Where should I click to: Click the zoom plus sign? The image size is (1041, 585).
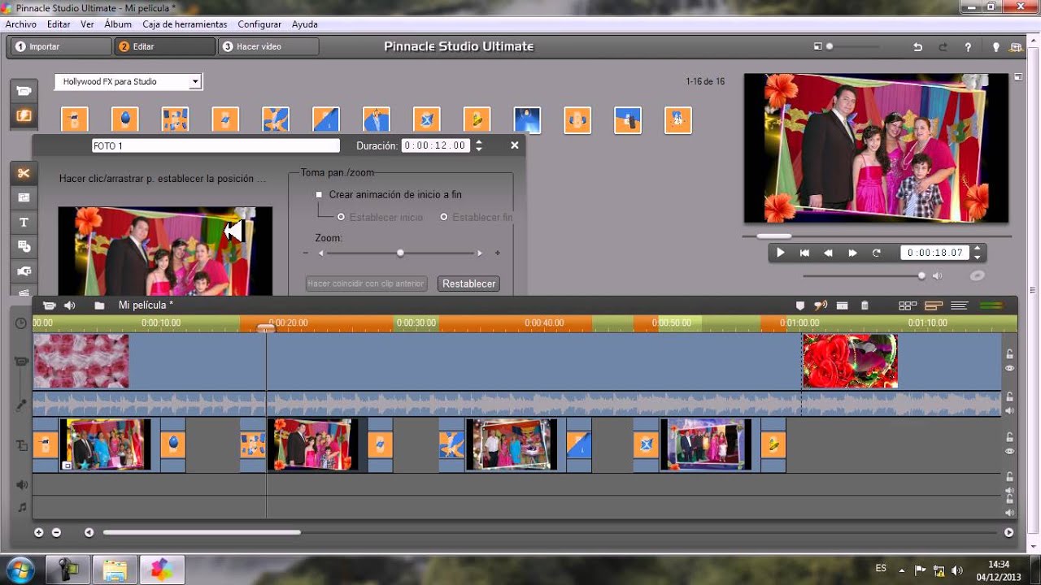point(498,253)
